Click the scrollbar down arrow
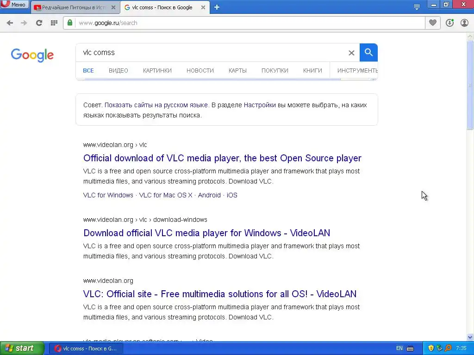 tap(470, 337)
